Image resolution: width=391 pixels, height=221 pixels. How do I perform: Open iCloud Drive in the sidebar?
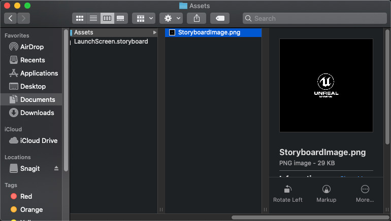tap(31, 140)
